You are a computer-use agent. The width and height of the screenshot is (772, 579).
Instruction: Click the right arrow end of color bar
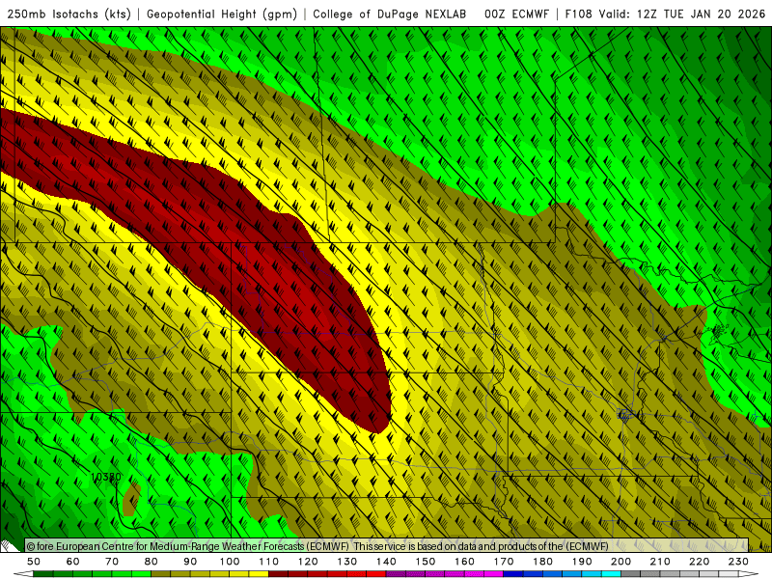point(749,573)
